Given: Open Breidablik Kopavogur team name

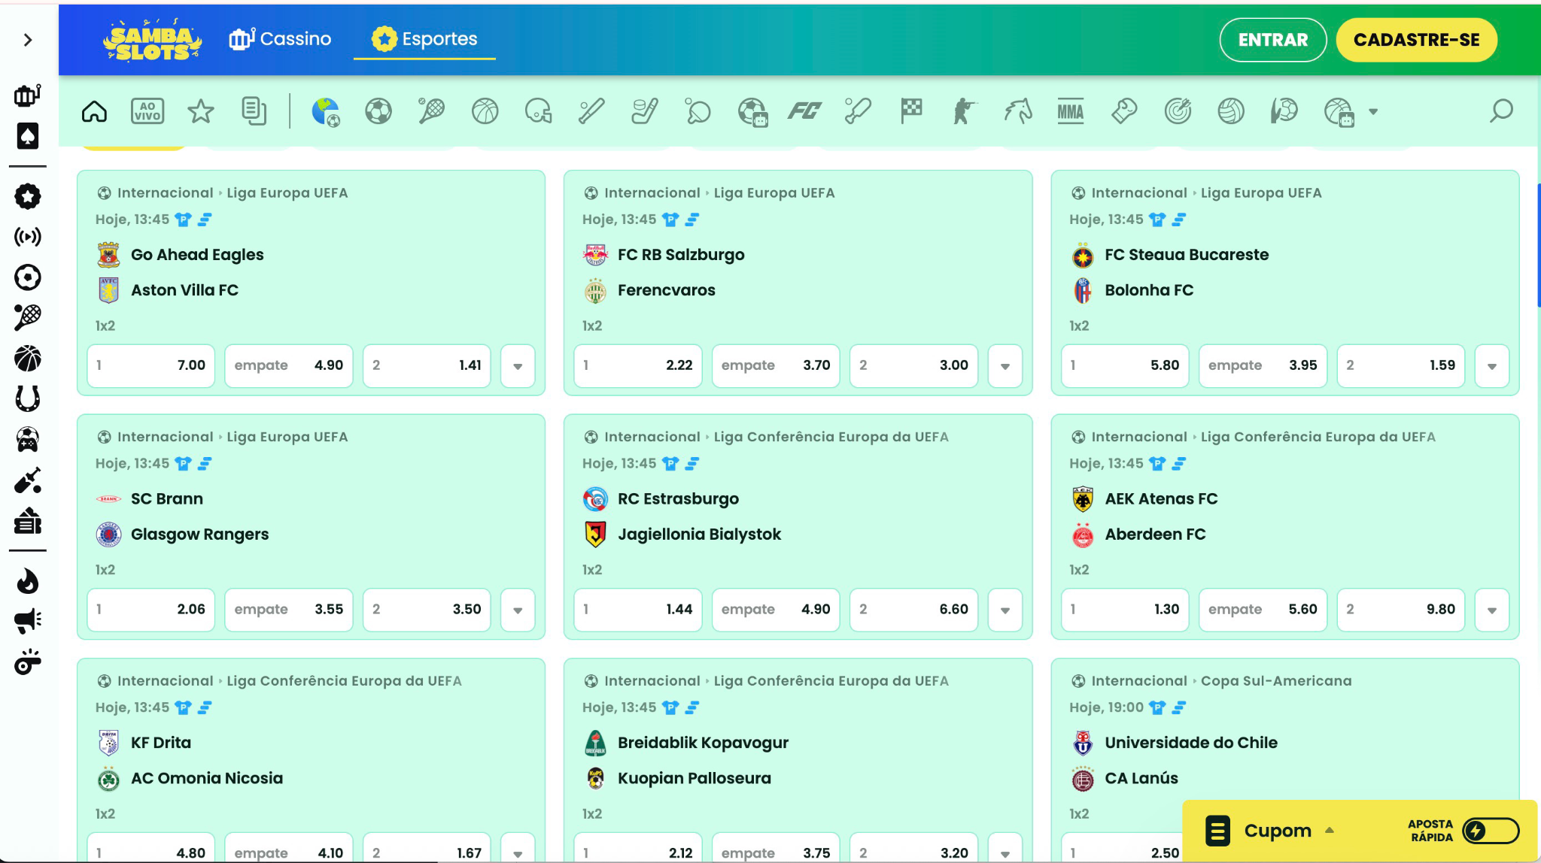Looking at the screenshot, I should point(703,743).
